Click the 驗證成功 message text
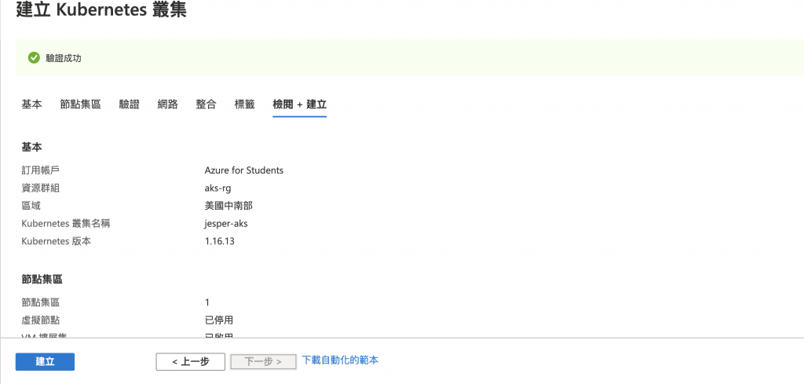Image resolution: width=804 pixels, height=384 pixels. pos(64,58)
